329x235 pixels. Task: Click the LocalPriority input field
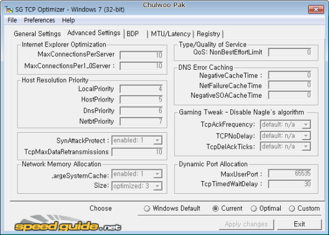pos(141,89)
